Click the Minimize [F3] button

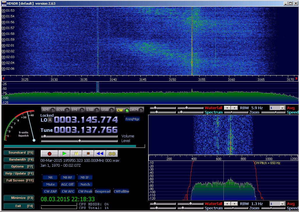(19, 198)
